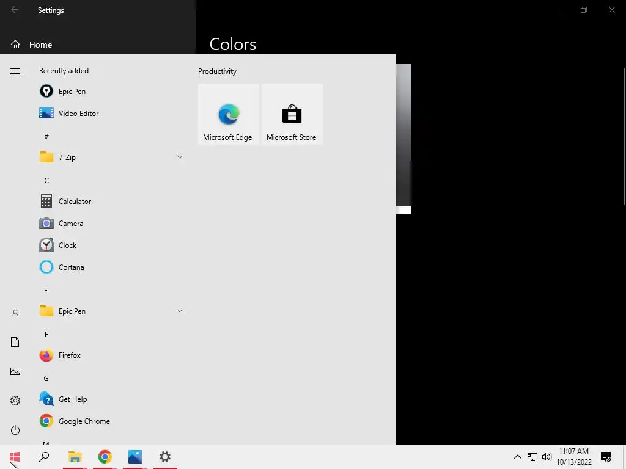Click the C letter header
The height and width of the screenshot is (469, 626).
coord(46,180)
